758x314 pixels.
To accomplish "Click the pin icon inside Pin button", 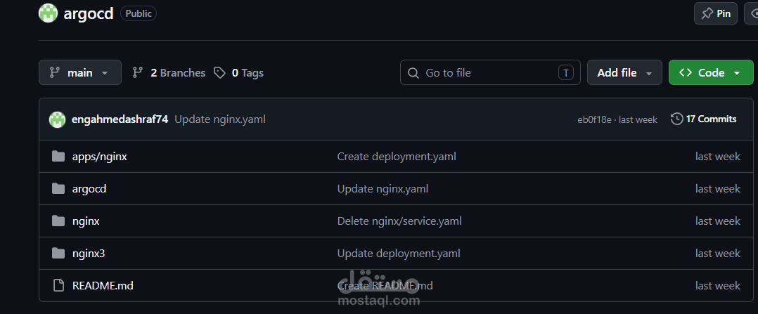I will point(707,13).
